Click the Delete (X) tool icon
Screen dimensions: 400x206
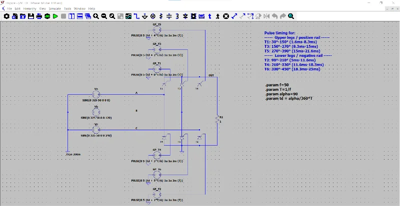click(225, 16)
